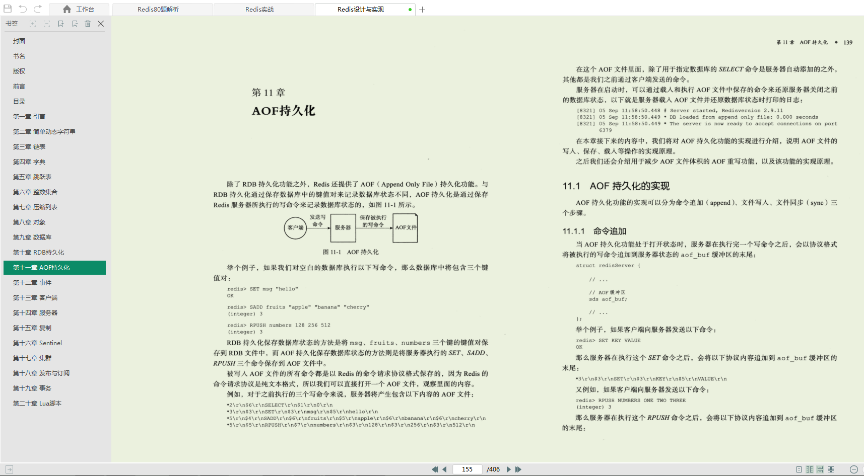Go to previous page arrow

[444, 469]
